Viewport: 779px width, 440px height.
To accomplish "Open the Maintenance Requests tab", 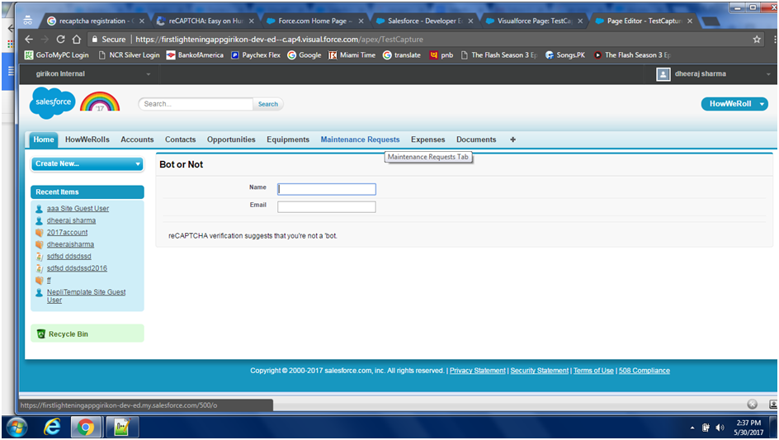I will [360, 140].
